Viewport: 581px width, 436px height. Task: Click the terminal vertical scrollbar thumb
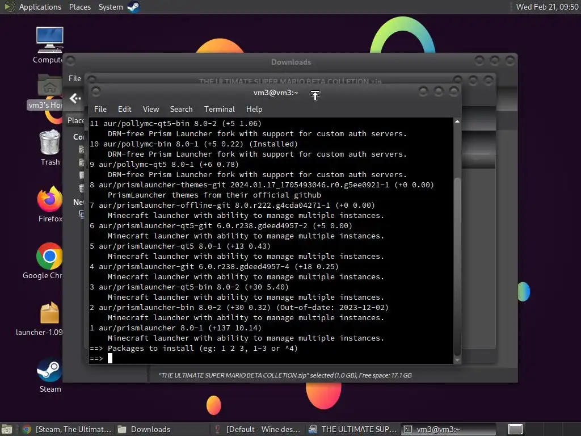click(x=457, y=266)
